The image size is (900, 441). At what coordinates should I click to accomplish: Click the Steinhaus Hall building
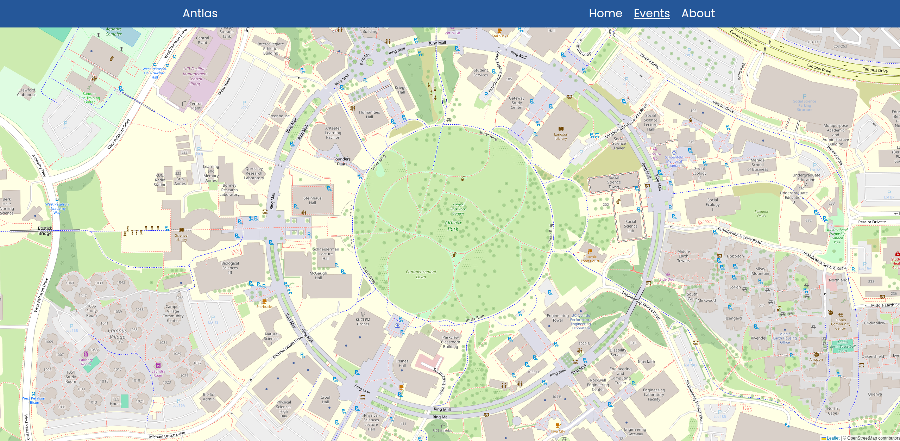point(312,200)
